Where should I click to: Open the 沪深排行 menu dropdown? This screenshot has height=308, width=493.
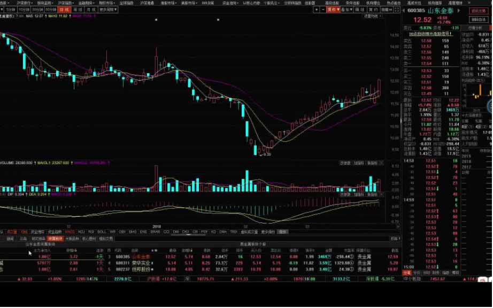[25, 3]
